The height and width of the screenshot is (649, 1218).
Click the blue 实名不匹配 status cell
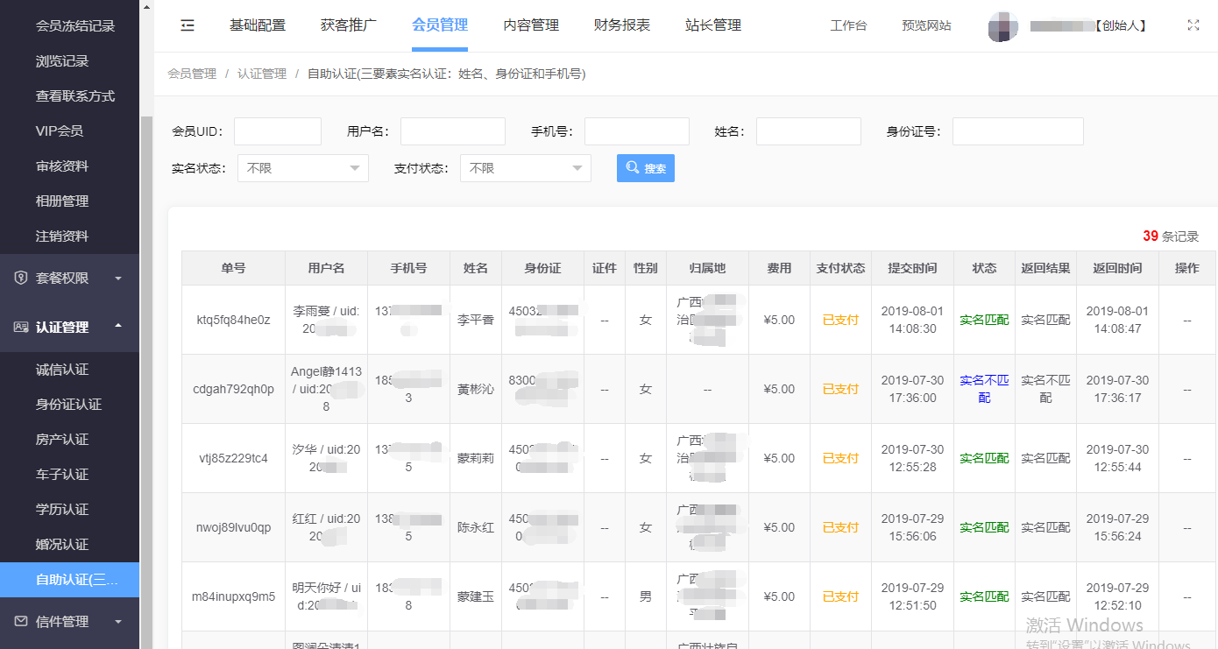pyautogui.click(x=984, y=389)
